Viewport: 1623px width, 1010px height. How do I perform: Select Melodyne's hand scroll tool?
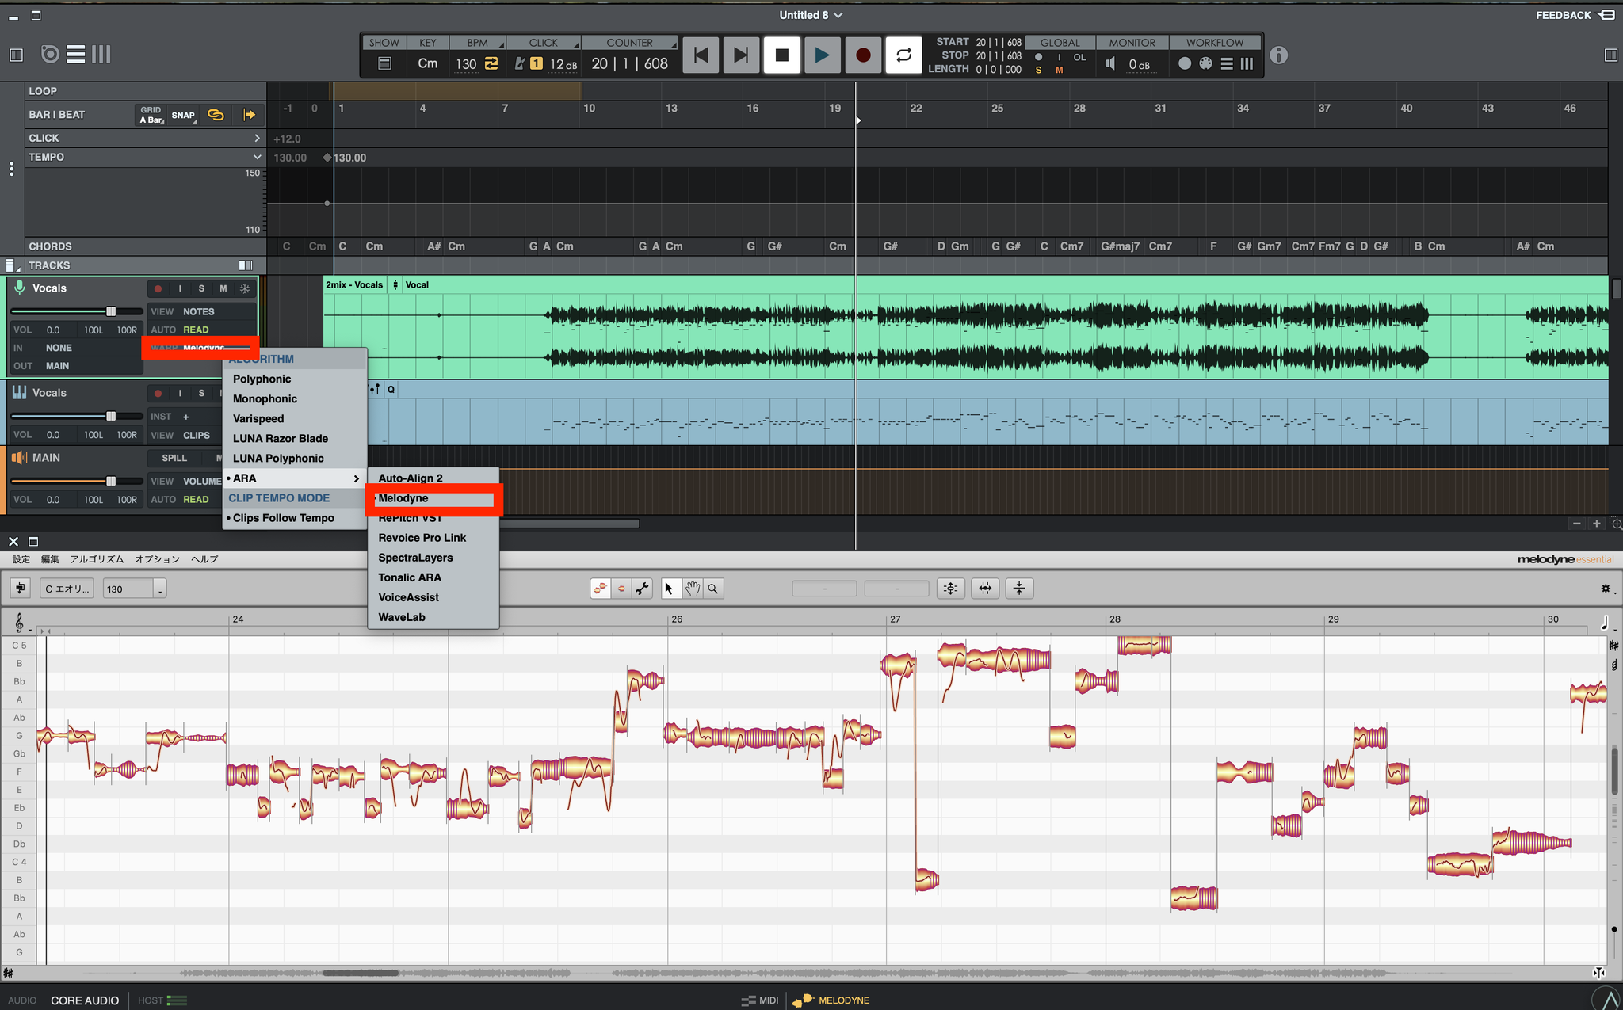point(693,589)
